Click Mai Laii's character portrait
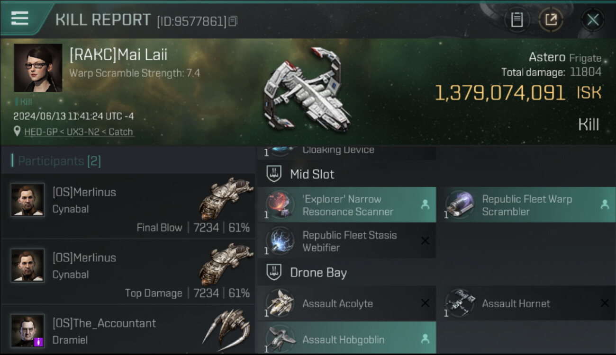The image size is (616, 355). [38, 68]
